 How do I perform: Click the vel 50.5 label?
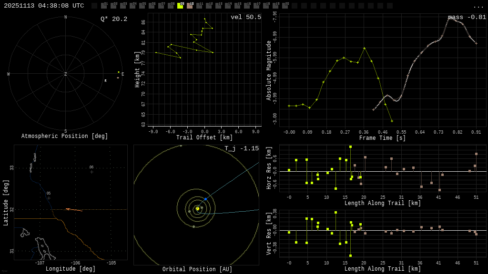point(246,17)
